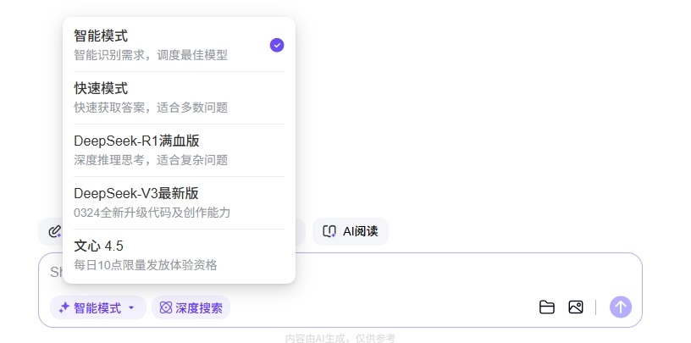The height and width of the screenshot is (343, 691).
Task: Click text 深度推理思考，适合复杂问题
Action: 151,160
